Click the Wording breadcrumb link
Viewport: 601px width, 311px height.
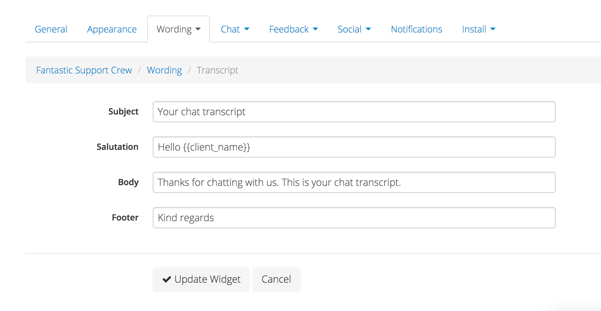pos(164,70)
